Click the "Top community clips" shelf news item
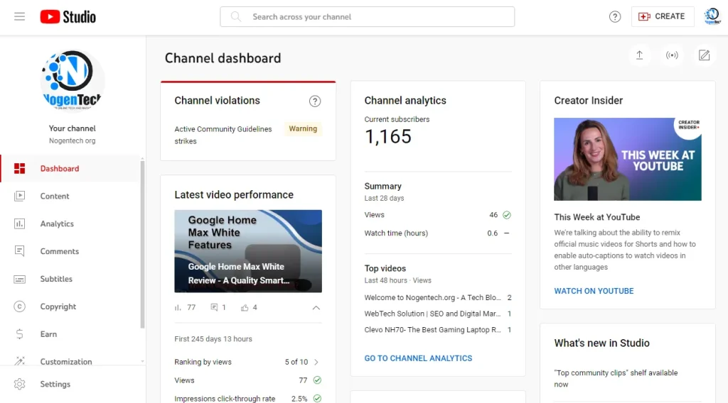 click(616, 378)
